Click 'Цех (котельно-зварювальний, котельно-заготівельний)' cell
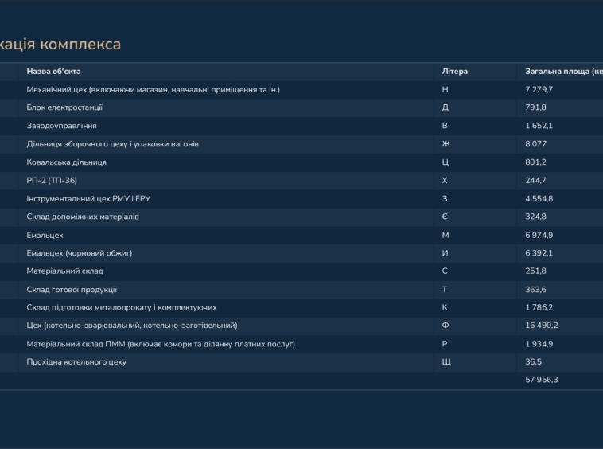This screenshot has width=603, height=449. point(132,326)
